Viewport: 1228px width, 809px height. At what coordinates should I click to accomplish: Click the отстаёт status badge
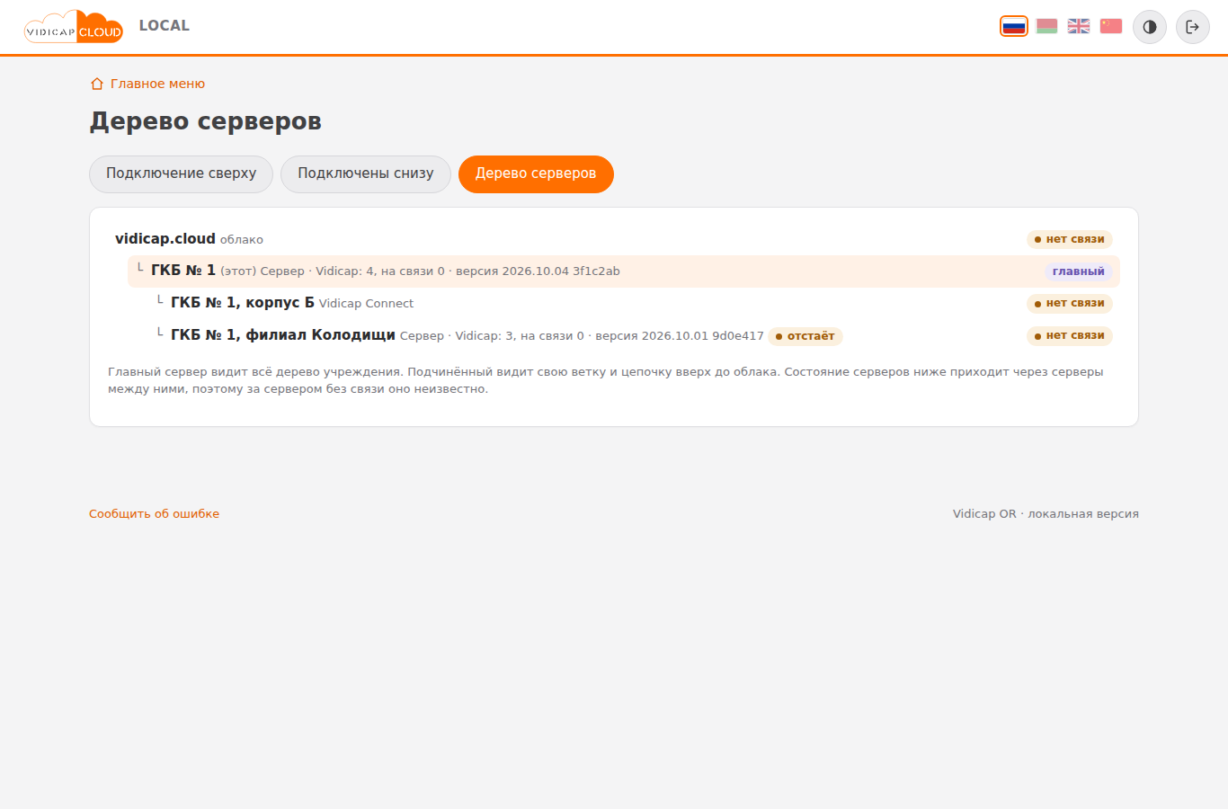805,336
